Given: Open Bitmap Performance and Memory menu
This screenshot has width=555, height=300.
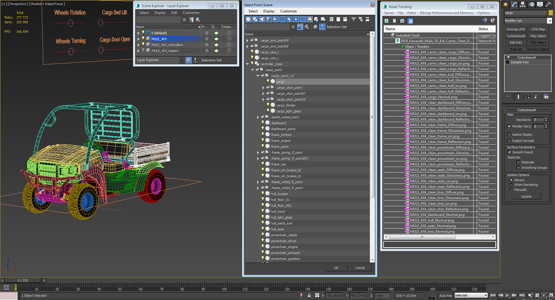Looking at the screenshot, I should tap(446, 13).
